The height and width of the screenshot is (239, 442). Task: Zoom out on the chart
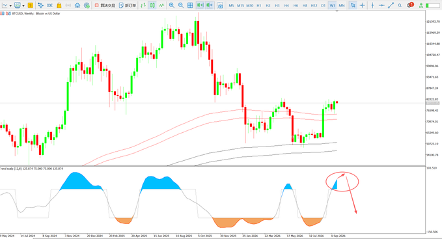tap(181, 5)
